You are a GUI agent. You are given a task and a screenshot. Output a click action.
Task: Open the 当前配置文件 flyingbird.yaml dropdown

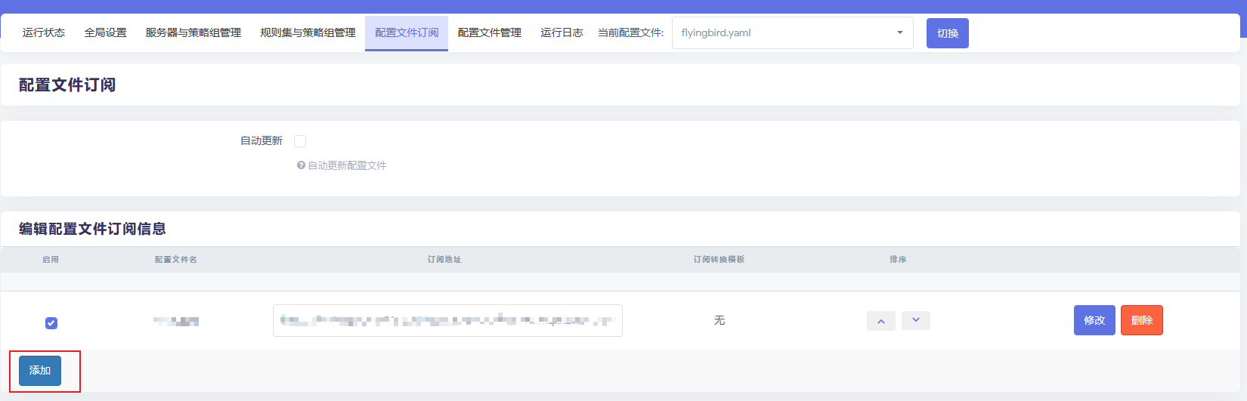click(x=792, y=33)
